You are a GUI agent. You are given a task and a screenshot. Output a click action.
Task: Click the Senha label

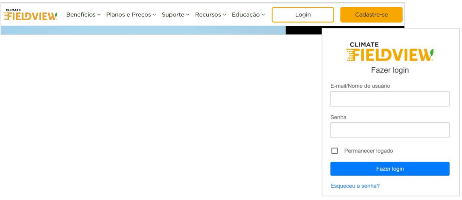click(x=338, y=117)
